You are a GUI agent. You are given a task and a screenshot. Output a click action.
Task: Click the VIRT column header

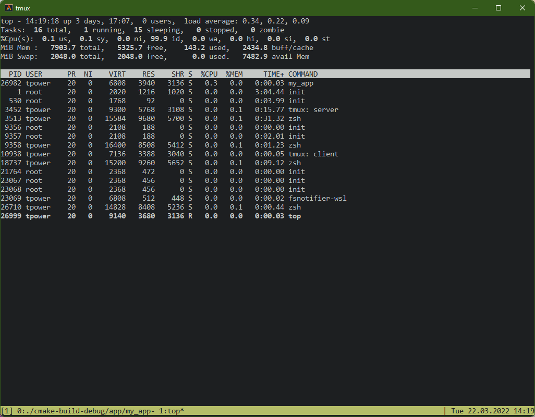117,73
